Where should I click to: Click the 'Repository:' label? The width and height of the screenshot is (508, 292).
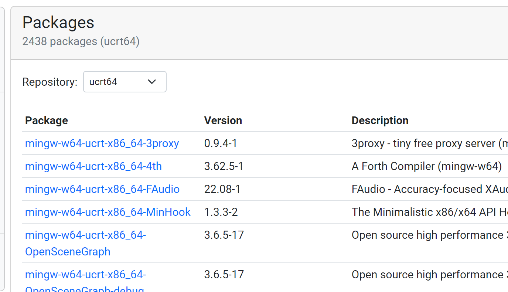[x=50, y=82]
